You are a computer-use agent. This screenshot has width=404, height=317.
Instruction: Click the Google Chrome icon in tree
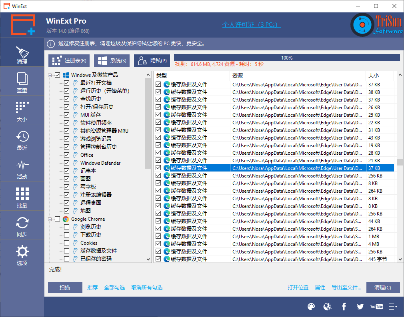point(66,219)
